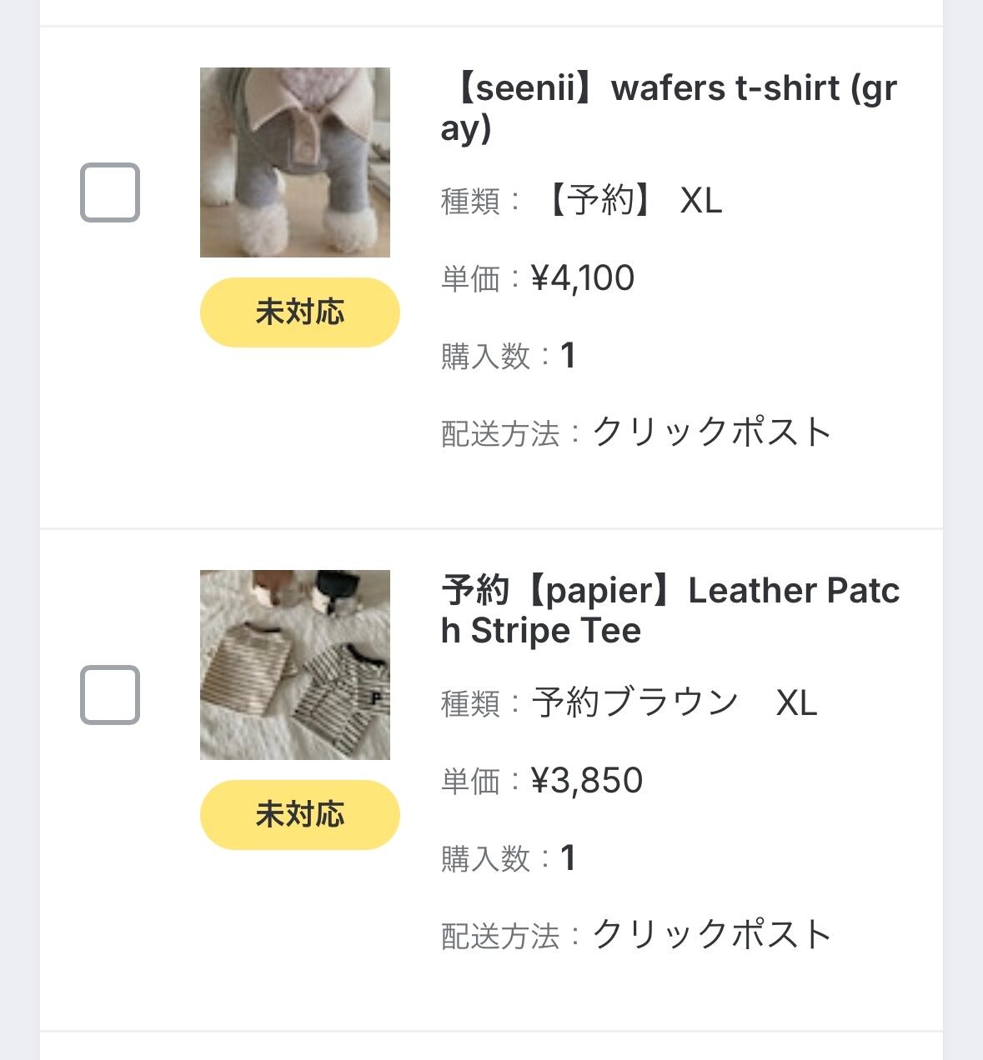Open the 【seenii】wafers t-shirt (gray) title

(x=669, y=108)
